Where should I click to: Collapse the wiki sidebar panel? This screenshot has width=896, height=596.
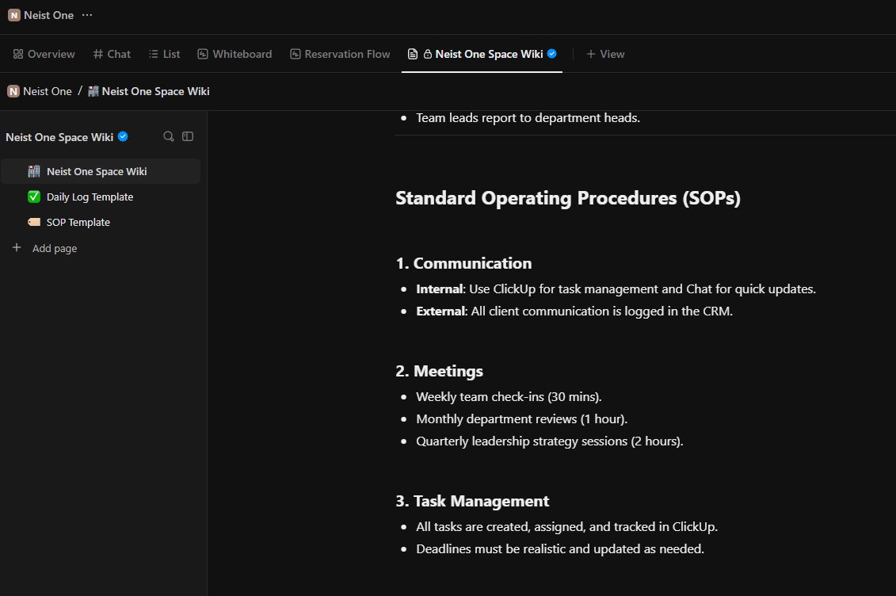[x=188, y=136]
